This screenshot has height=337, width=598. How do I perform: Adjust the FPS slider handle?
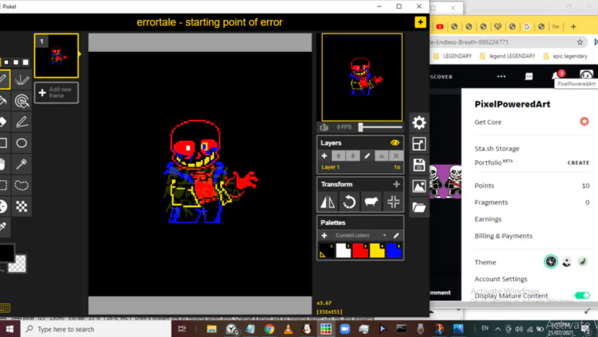tap(360, 127)
